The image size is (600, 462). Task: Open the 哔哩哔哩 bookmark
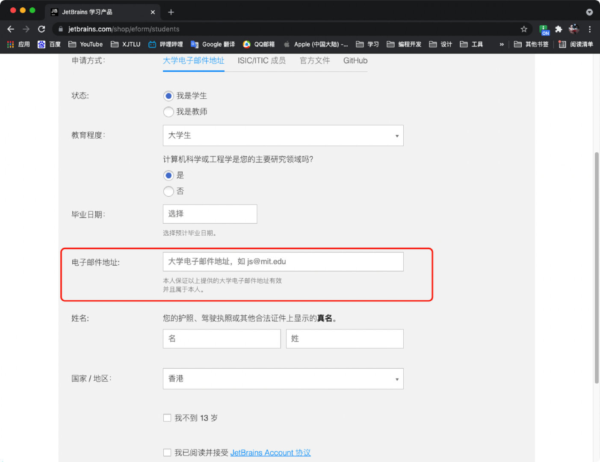point(166,44)
